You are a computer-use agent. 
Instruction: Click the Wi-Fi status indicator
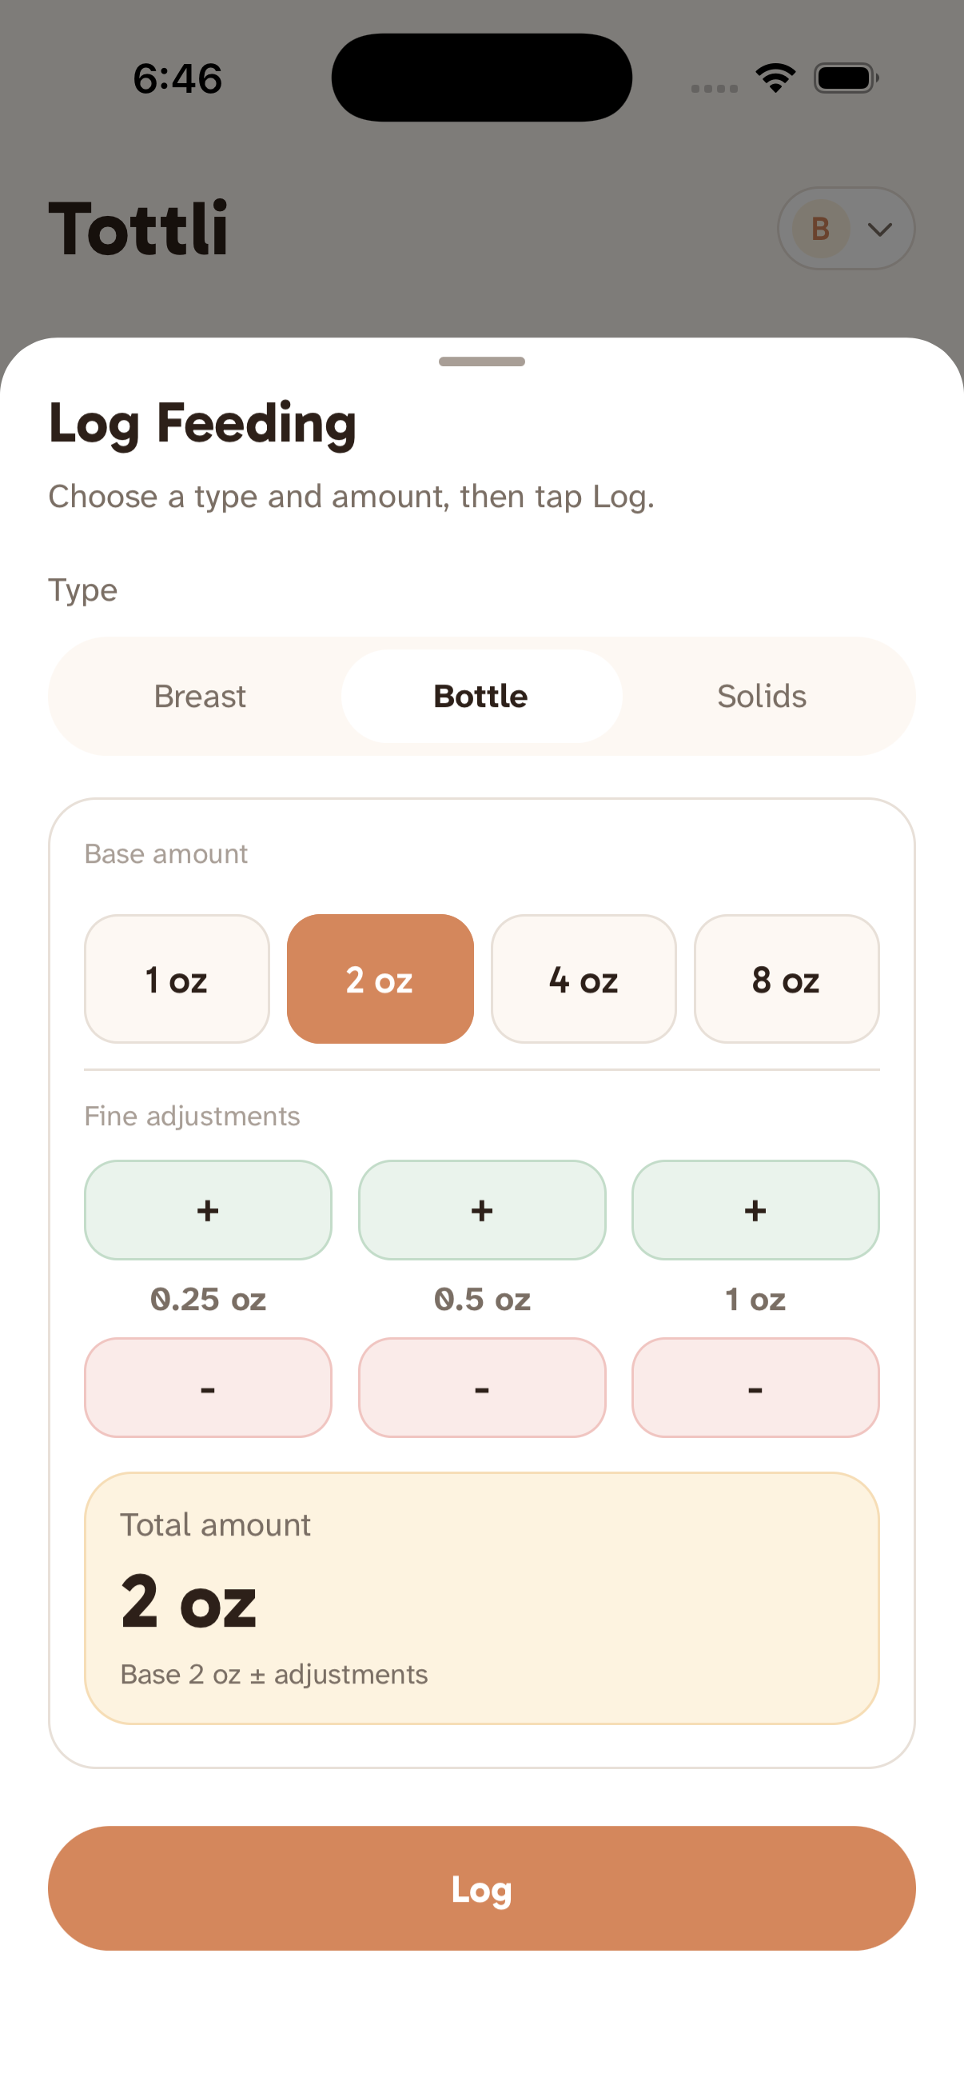pyautogui.click(x=775, y=77)
